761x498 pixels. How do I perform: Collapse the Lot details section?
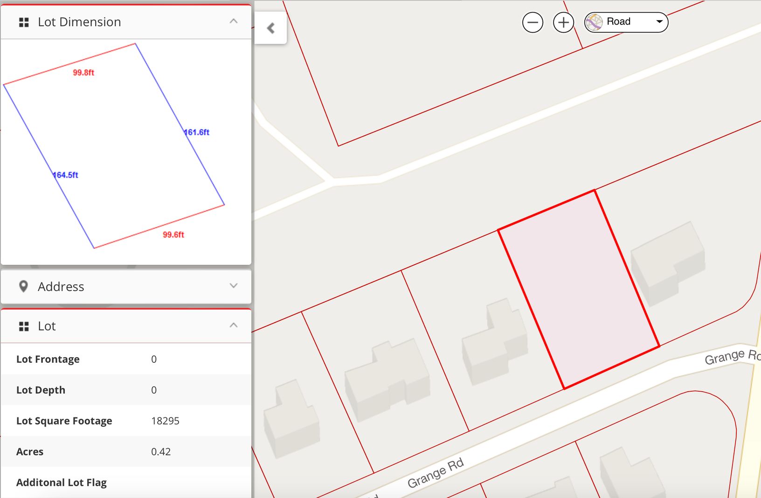[x=234, y=325]
